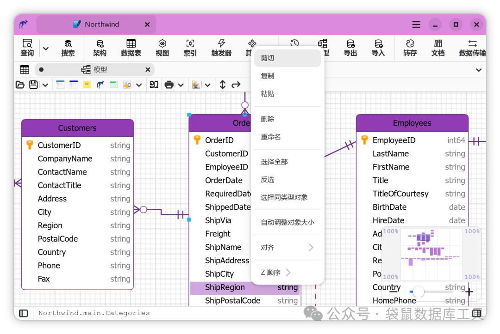Open the 转存 dump tool
The height and width of the screenshot is (334, 500).
[410, 48]
